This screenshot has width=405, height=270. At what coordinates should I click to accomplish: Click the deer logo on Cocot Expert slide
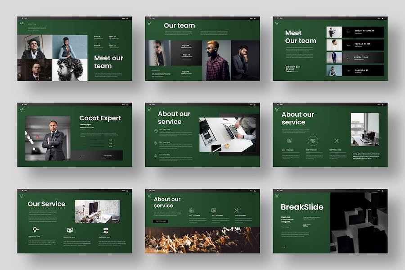click(21, 110)
